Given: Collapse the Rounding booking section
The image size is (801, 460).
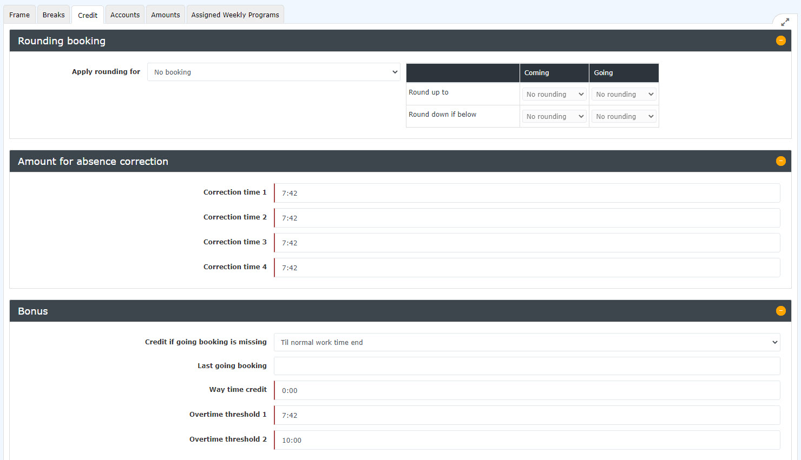Looking at the screenshot, I should (780, 41).
